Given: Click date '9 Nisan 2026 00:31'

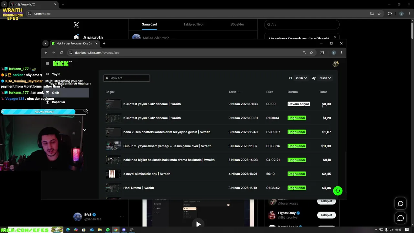Looking at the screenshot, I should coord(243,118).
